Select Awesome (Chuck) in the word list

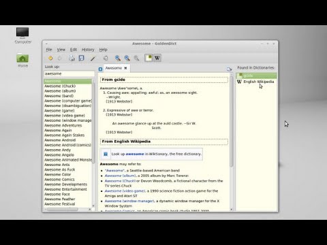[67, 86]
